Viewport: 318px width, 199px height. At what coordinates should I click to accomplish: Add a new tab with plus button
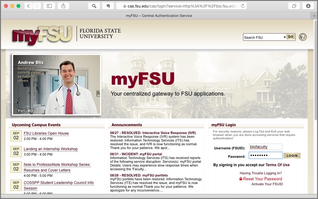(315, 16)
